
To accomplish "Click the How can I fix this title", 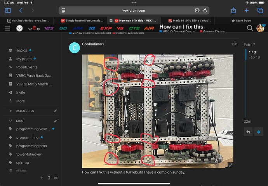I will tap(181, 27).
